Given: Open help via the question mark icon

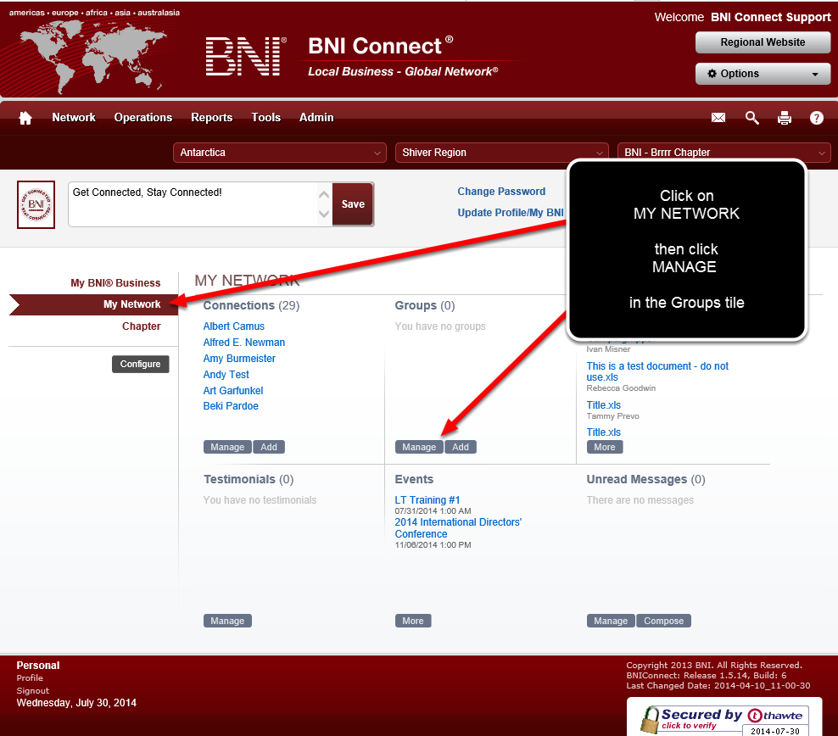Looking at the screenshot, I should tap(816, 118).
